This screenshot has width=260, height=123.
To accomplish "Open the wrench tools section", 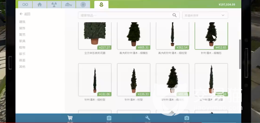I will [148, 118].
